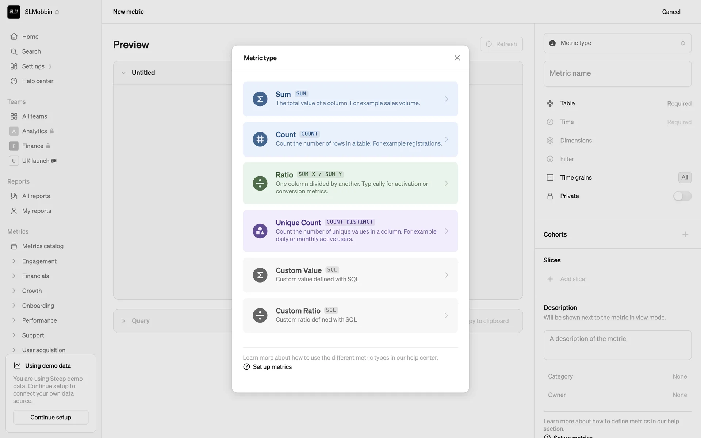Collapse the Untitled preview section
This screenshot has height=438, width=701.
tap(123, 73)
